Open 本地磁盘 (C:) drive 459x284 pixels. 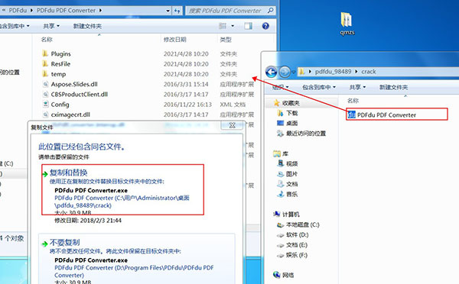298,224
